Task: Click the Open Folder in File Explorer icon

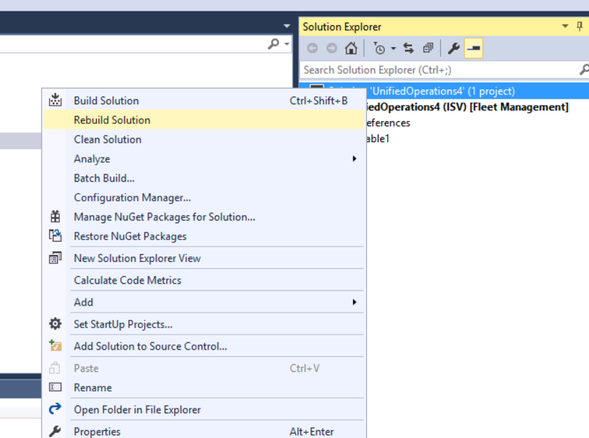Action: tap(55, 410)
